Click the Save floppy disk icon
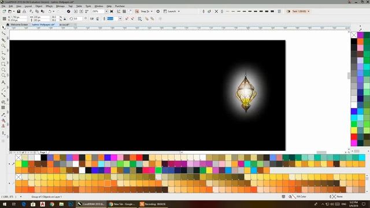This screenshot has width=370, height=208. coord(18,12)
